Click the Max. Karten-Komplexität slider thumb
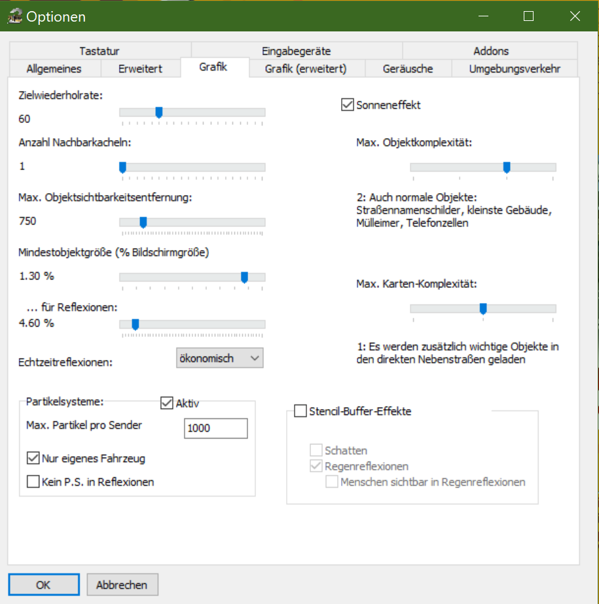Image resolution: width=599 pixels, height=604 pixels. pyautogui.click(x=483, y=309)
